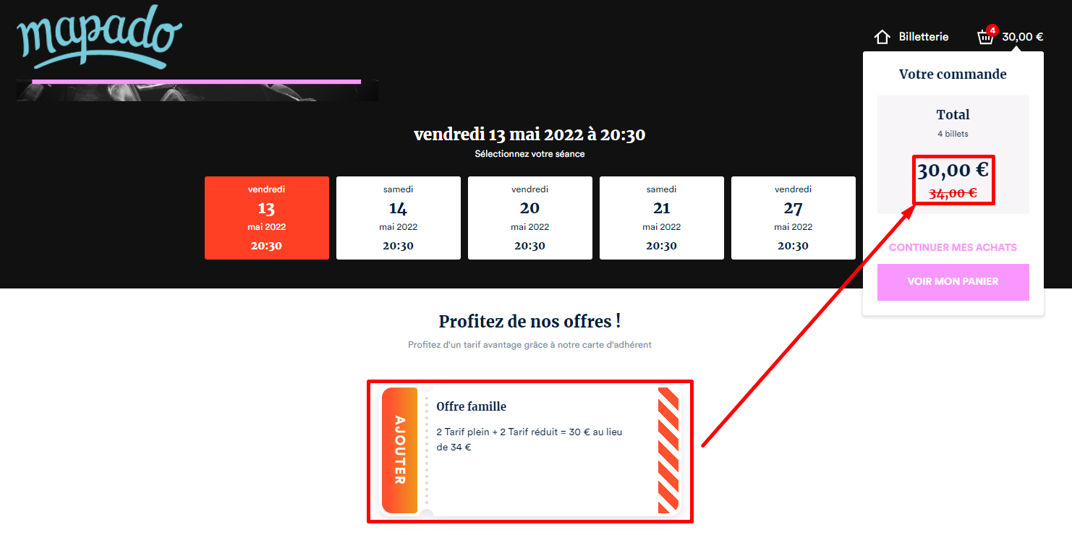This screenshot has width=1072, height=535.
Task: Open the Billetterie link
Action: point(924,37)
